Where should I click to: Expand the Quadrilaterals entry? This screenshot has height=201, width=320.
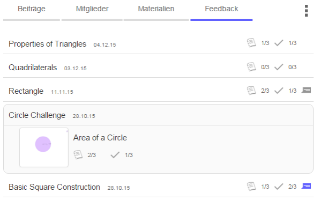158,68
